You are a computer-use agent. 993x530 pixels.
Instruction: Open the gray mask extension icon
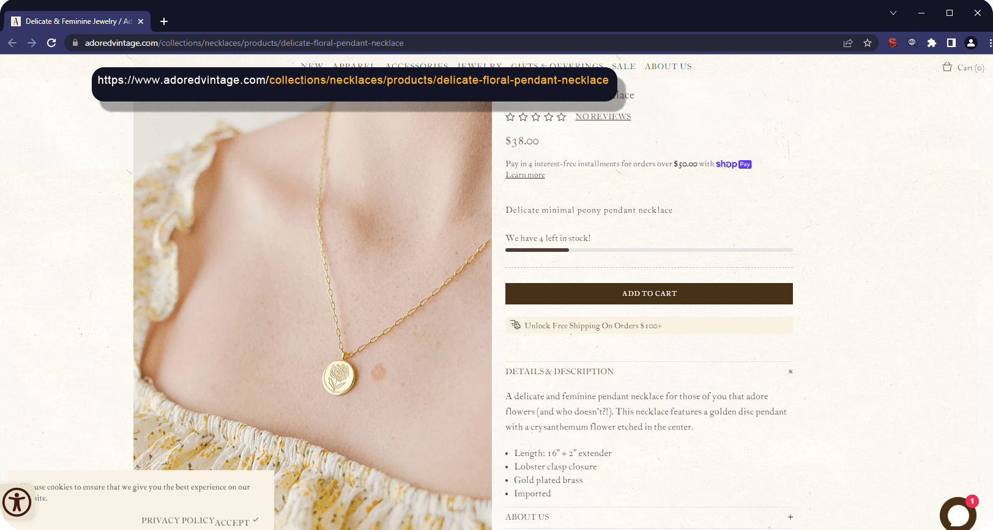912,43
